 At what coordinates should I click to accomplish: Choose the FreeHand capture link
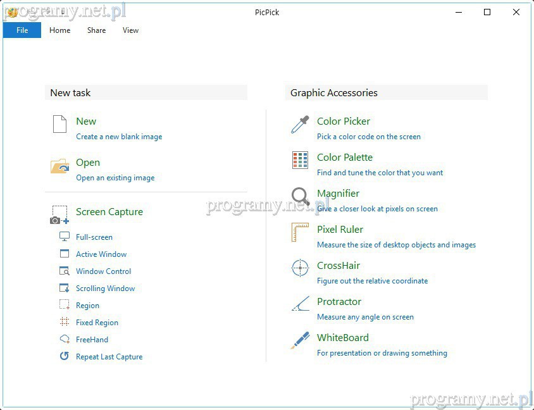click(x=92, y=340)
